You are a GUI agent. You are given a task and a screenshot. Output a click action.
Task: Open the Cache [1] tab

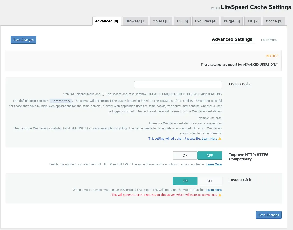point(274,21)
